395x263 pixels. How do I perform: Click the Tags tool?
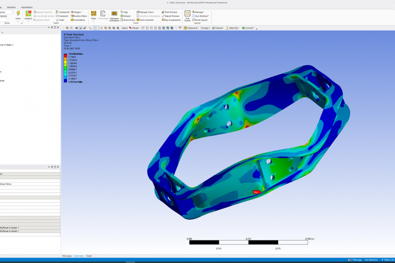[124, 12]
